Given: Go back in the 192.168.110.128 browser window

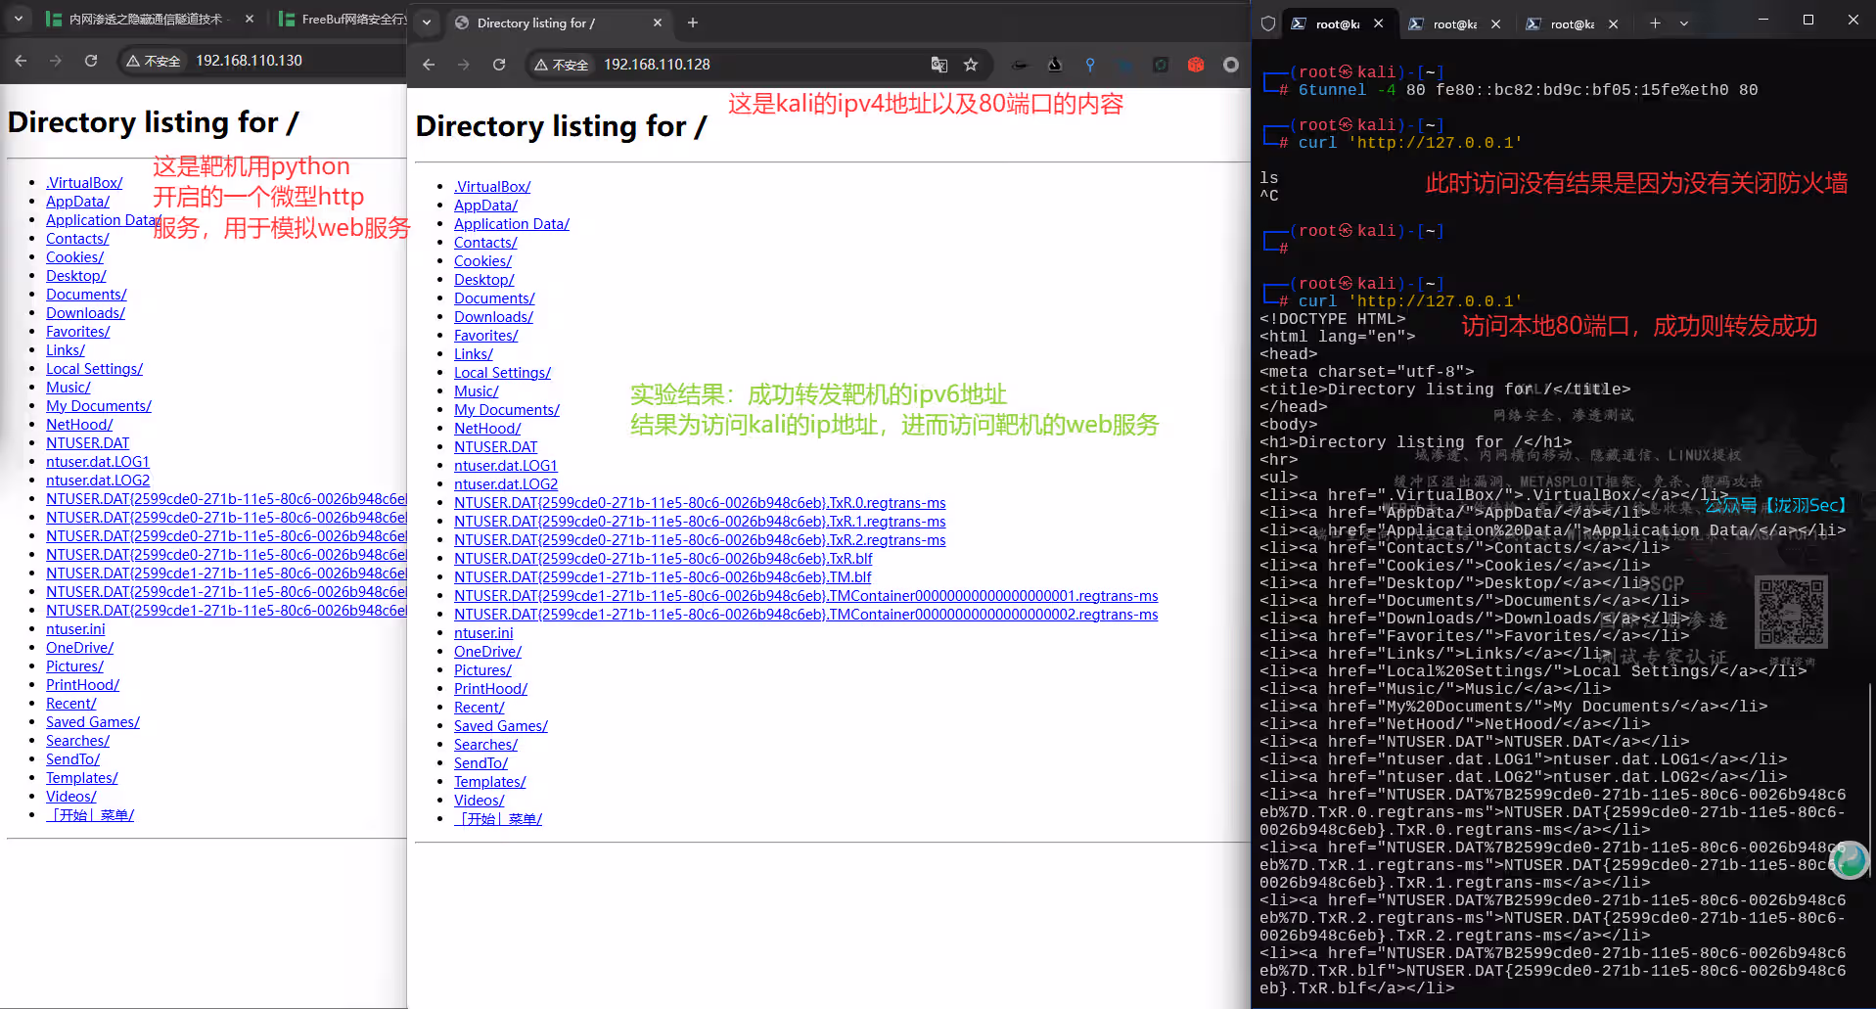Looking at the screenshot, I should pos(429,65).
